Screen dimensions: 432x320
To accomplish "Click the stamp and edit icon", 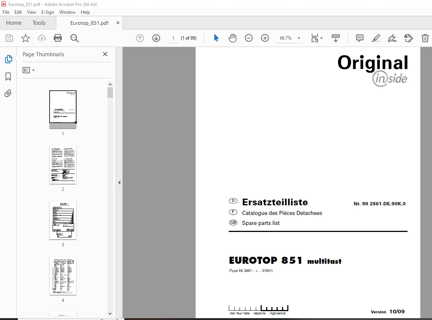I will coord(408,38).
